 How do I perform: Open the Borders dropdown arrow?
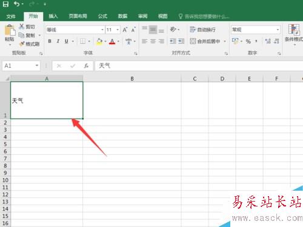tap(89, 41)
